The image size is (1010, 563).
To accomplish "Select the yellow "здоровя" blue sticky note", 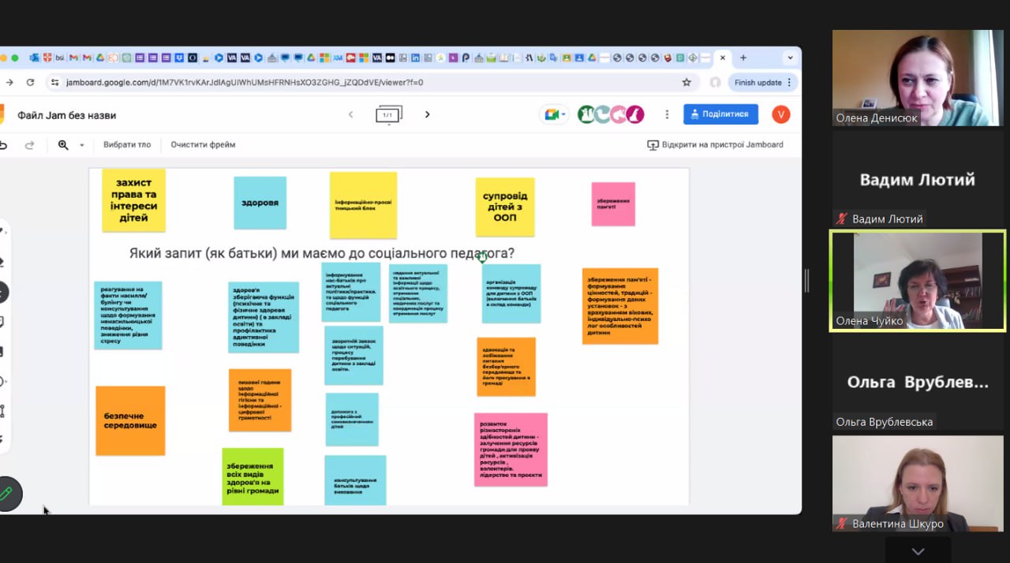I will (260, 203).
